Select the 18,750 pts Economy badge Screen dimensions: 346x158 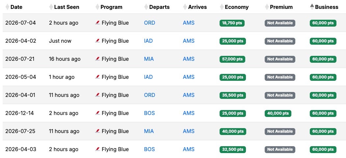232,23
